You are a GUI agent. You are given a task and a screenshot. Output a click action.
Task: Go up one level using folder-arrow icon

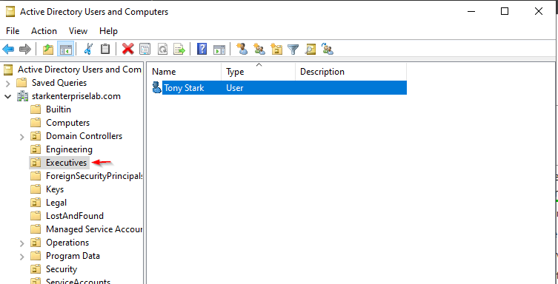[48, 49]
